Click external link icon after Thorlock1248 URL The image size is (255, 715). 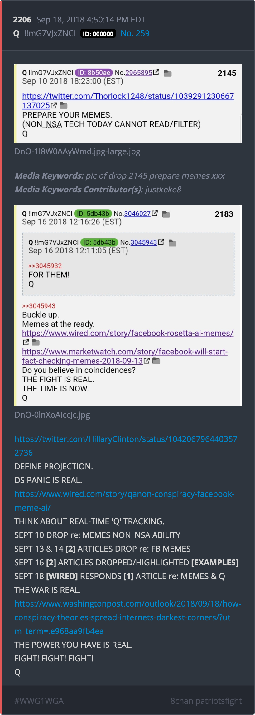(x=54, y=105)
